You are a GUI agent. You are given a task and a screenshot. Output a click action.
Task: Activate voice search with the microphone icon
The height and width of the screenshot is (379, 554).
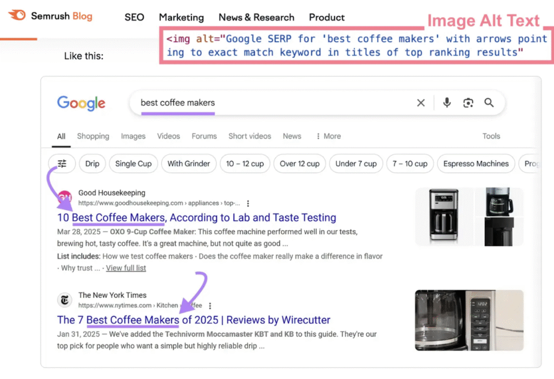click(446, 102)
